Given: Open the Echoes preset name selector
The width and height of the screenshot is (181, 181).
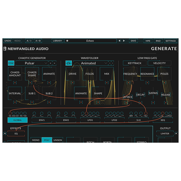Looking at the screenshot, I should click(x=91, y=41).
